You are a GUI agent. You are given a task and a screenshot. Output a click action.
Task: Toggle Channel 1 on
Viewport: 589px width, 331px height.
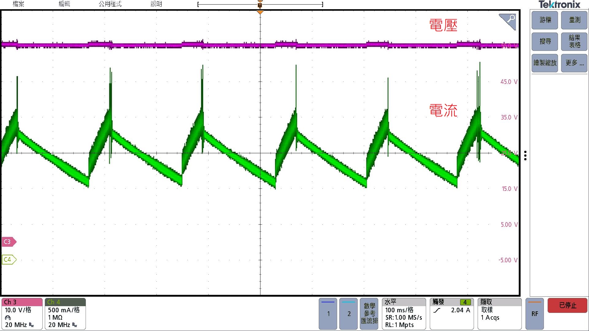pyautogui.click(x=328, y=313)
